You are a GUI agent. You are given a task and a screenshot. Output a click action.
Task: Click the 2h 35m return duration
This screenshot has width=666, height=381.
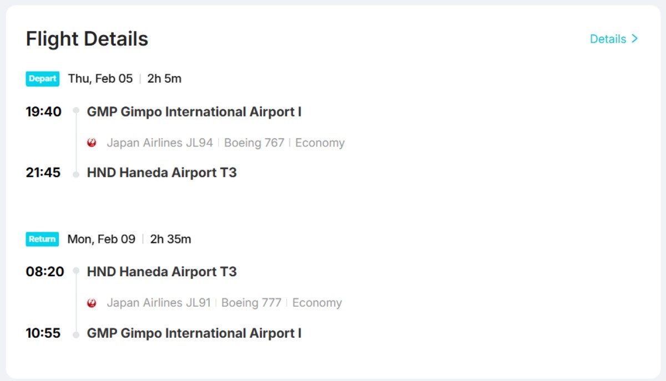[170, 239]
